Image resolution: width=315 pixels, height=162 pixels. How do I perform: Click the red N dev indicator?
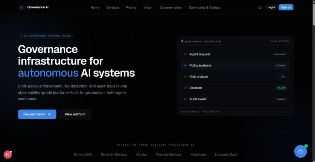click(8, 155)
